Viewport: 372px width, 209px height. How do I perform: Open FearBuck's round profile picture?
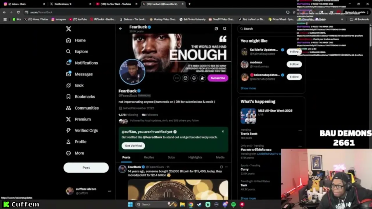(x=132, y=72)
